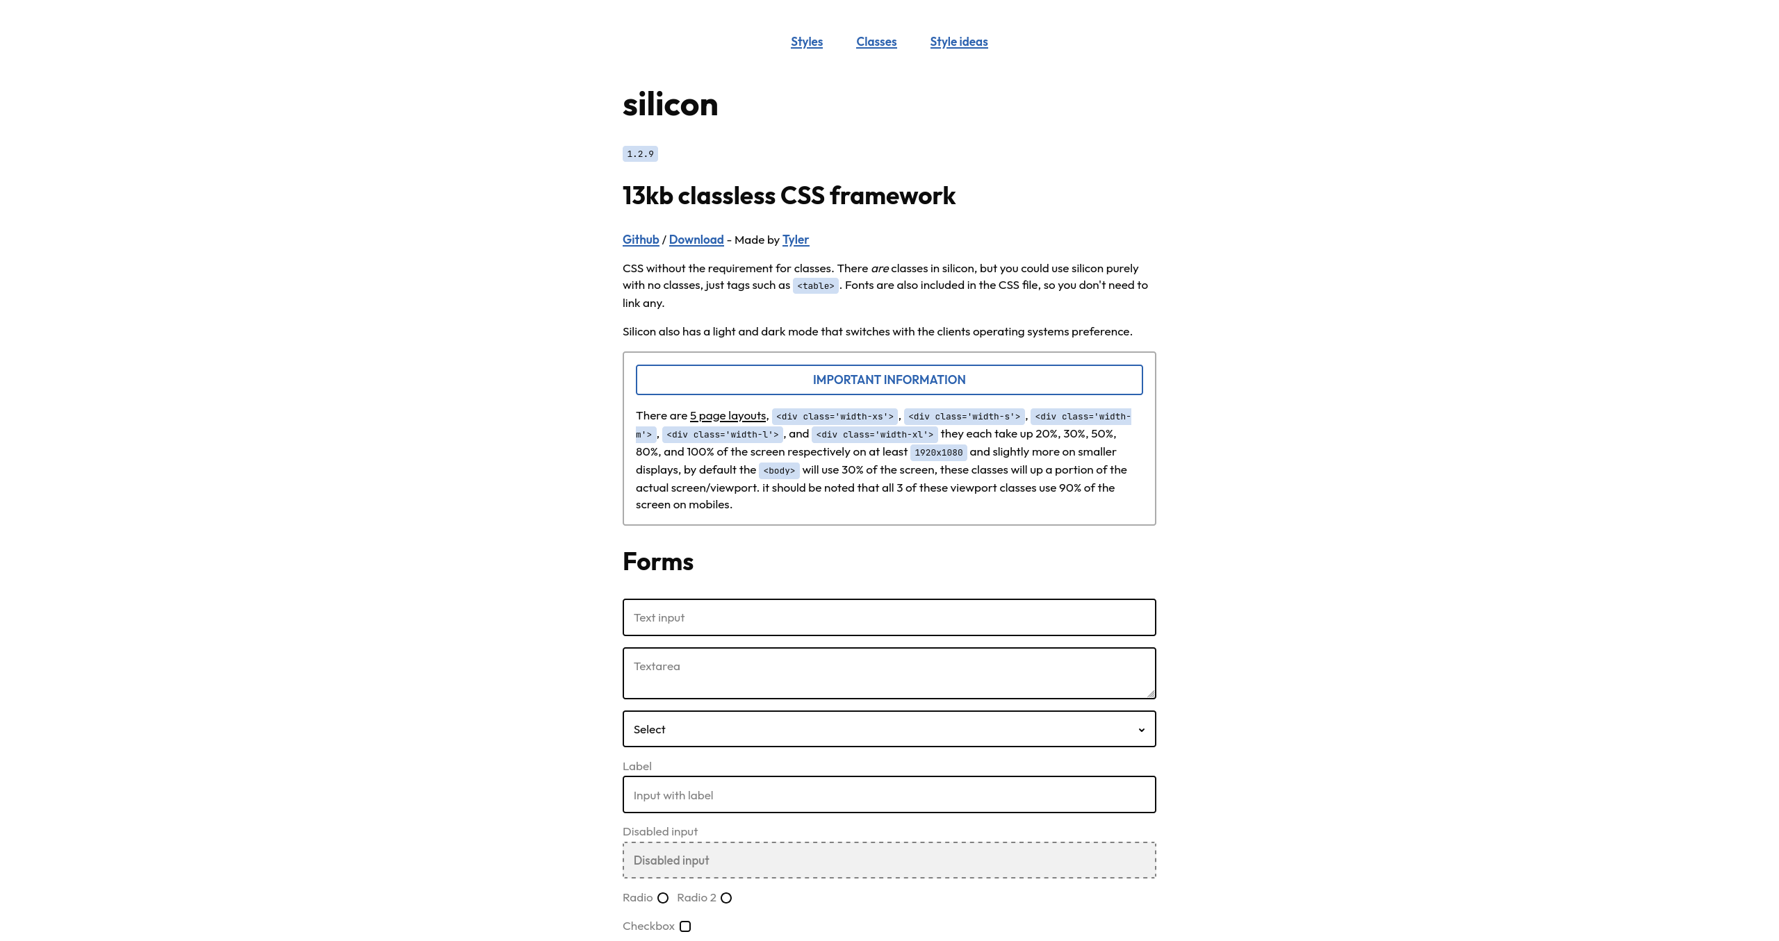Expand the Select dropdown menu
The image size is (1779, 941).
coord(888,729)
